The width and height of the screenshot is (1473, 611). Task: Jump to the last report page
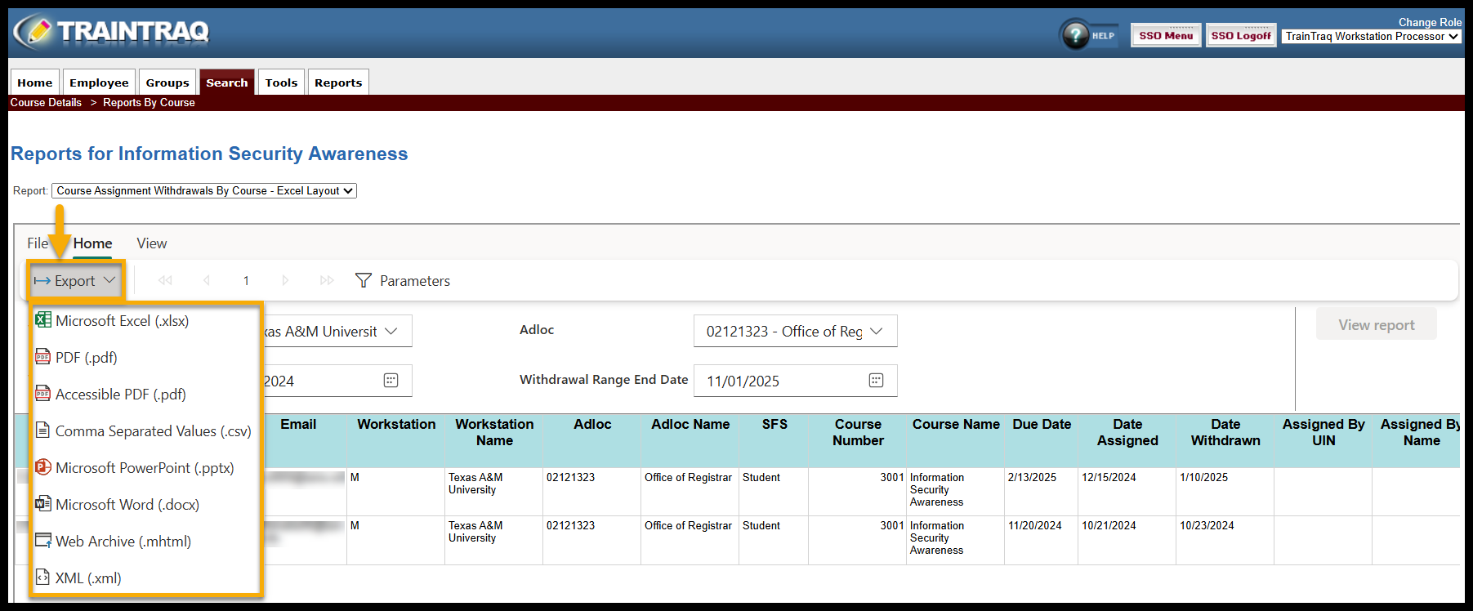[327, 280]
